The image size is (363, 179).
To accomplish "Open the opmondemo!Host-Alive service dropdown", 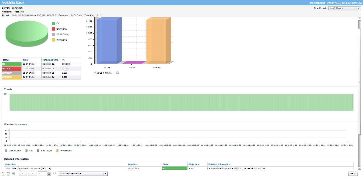I will (x=83, y=174).
